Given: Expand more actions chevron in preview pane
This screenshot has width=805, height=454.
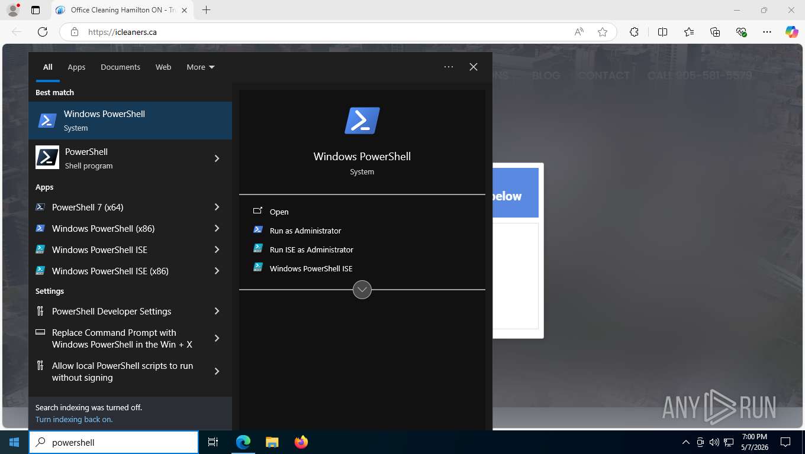Looking at the screenshot, I should tap(362, 290).
